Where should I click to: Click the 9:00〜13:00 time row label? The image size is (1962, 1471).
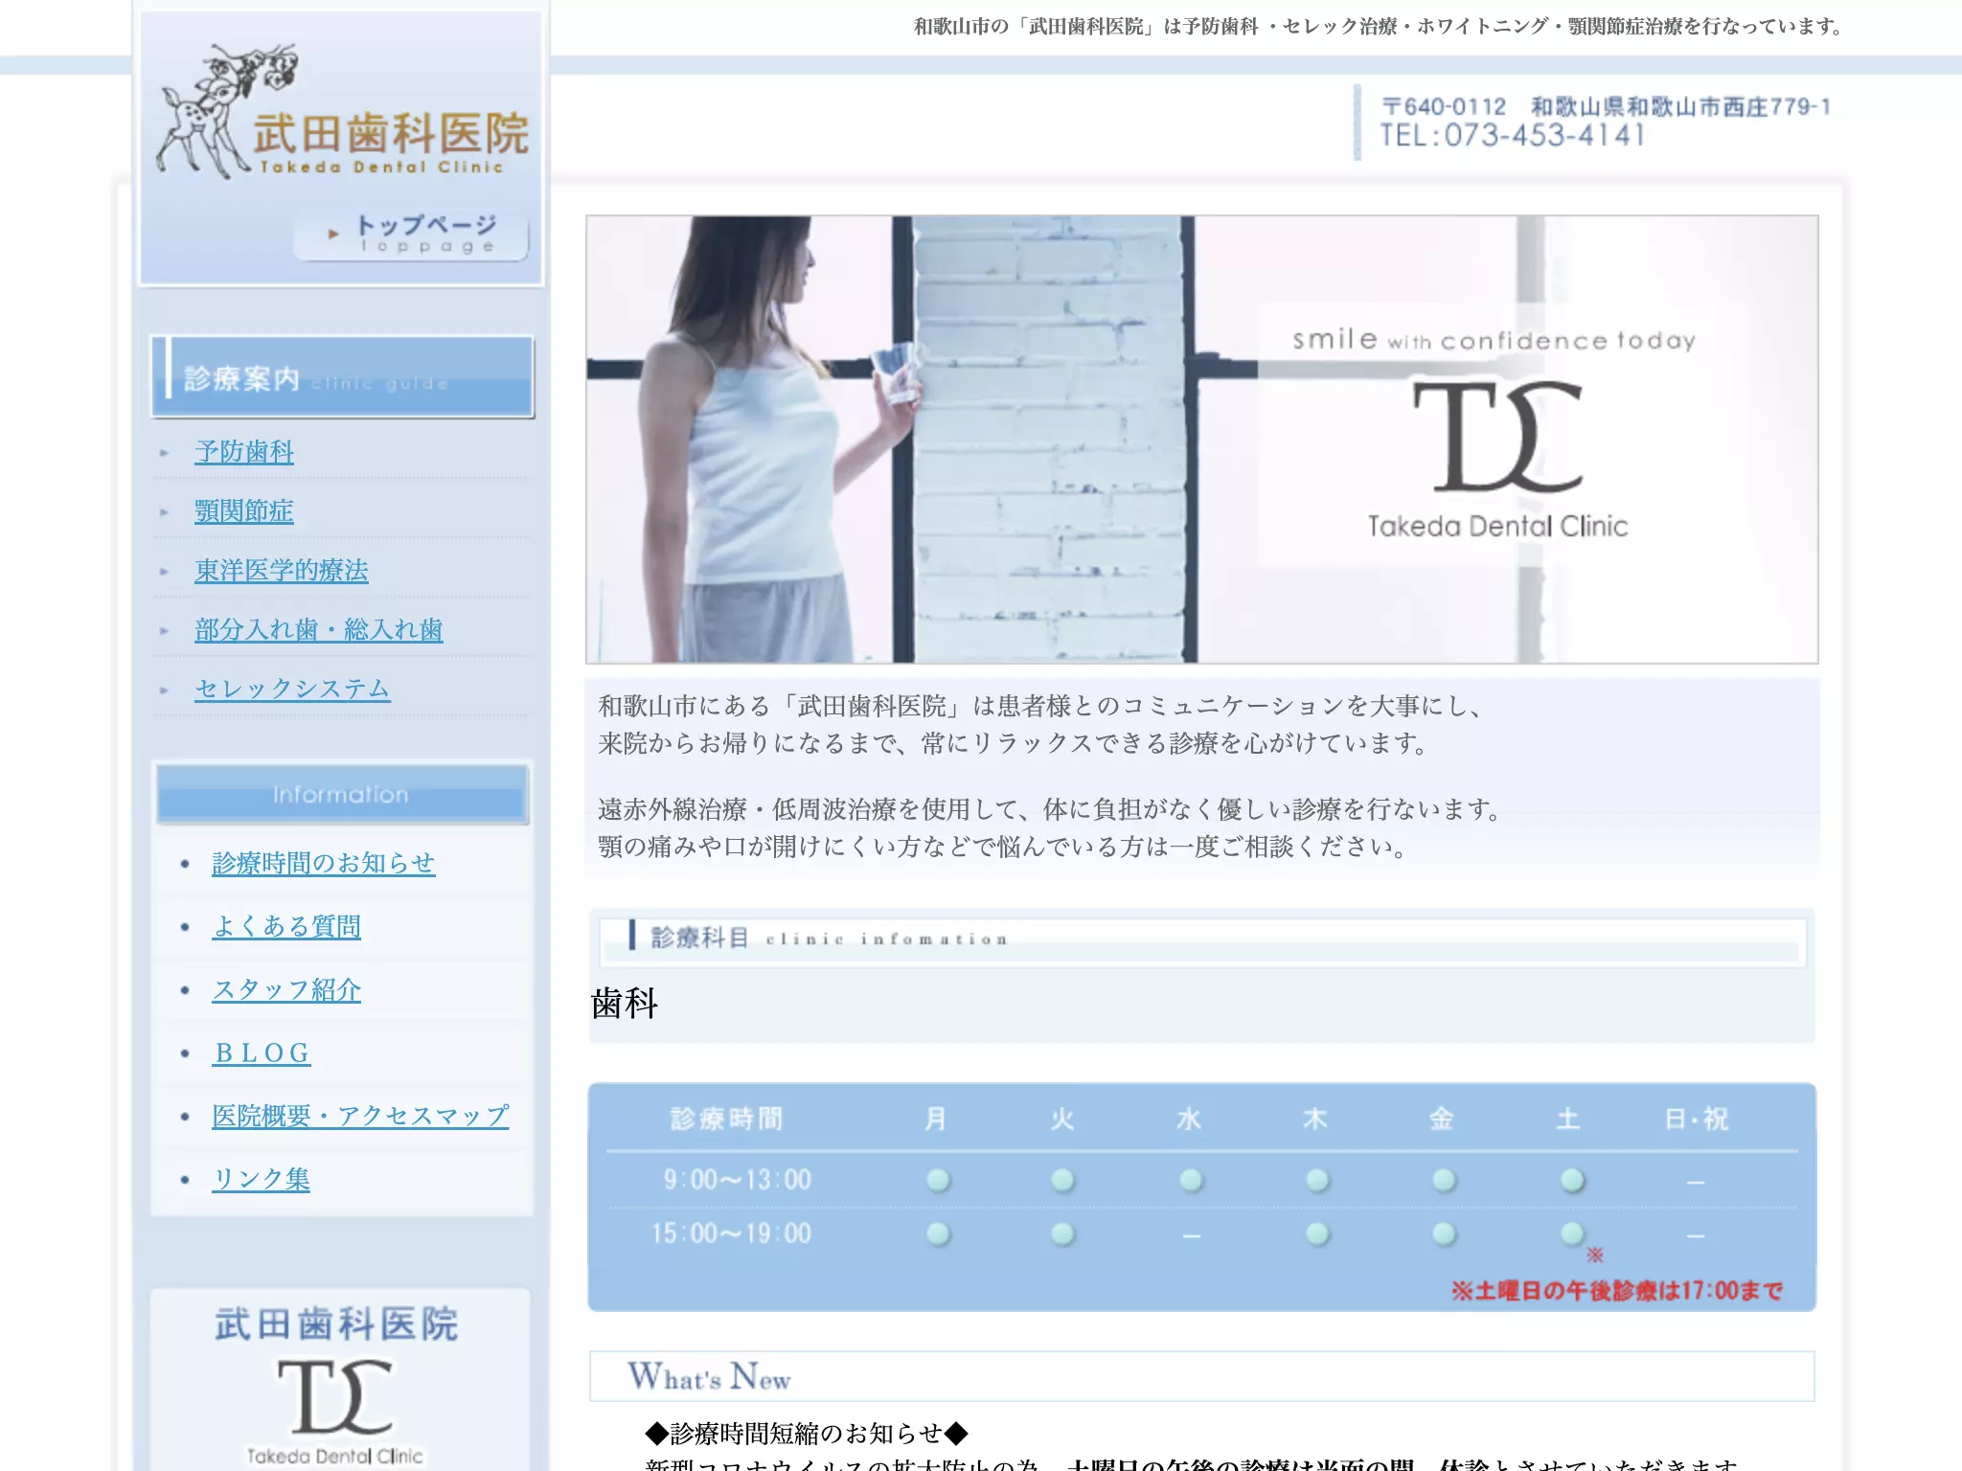click(x=738, y=1180)
